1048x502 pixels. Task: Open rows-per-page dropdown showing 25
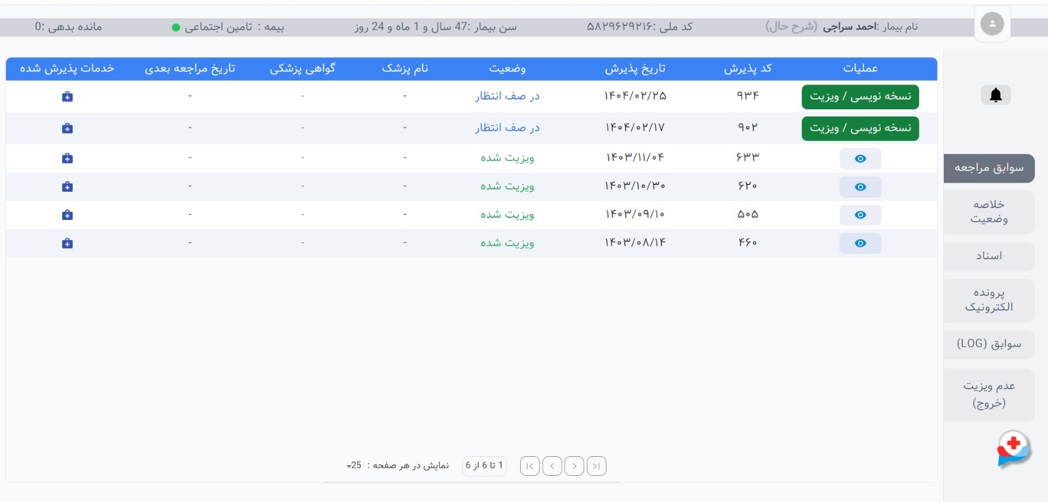click(x=354, y=465)
